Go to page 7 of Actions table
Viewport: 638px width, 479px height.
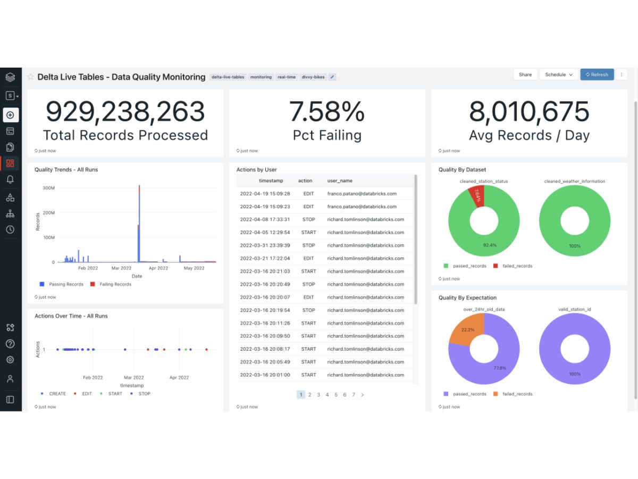coord(354,394)
